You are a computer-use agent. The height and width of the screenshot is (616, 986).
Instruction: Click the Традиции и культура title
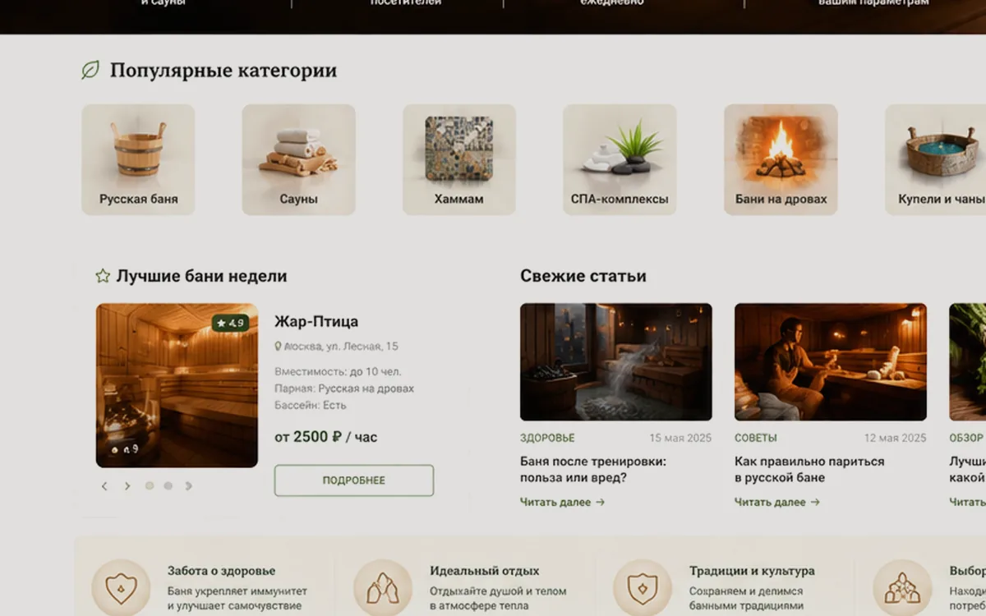[752, 571]
